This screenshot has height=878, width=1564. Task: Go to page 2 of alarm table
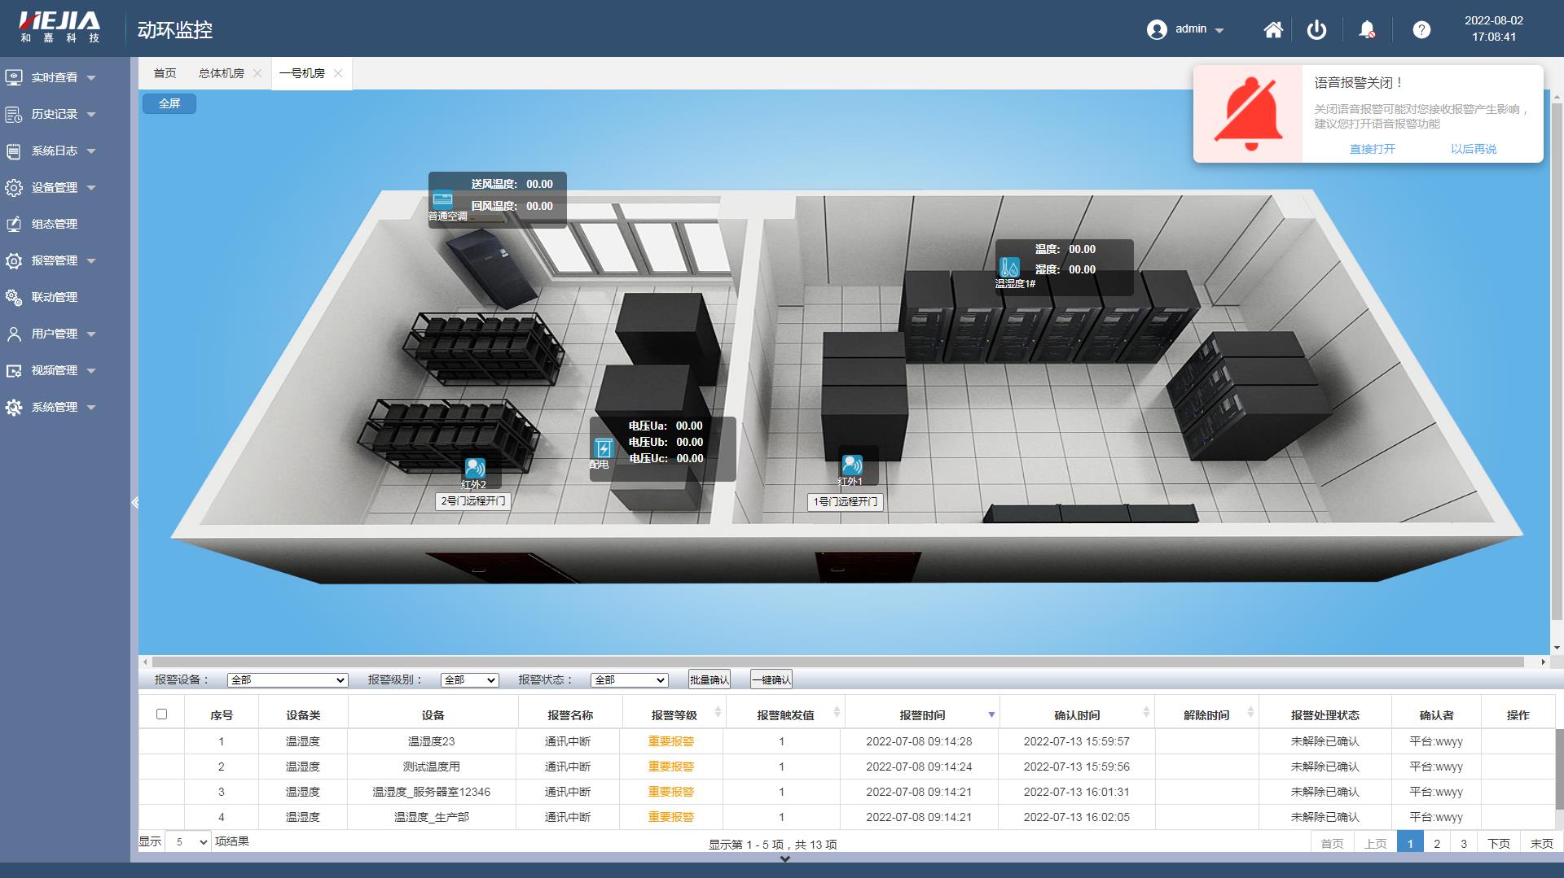[1437, 844]
